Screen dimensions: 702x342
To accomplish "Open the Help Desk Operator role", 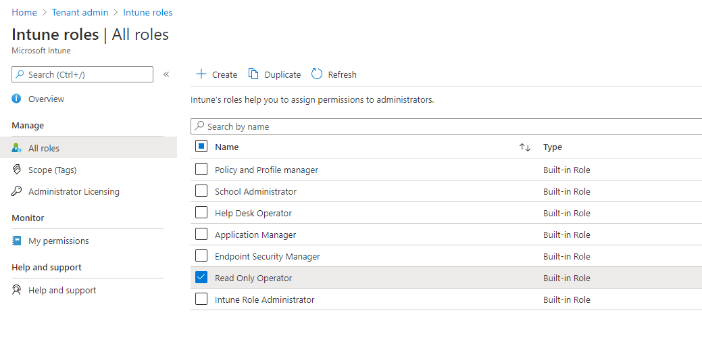I will click(x=253, y=213).
